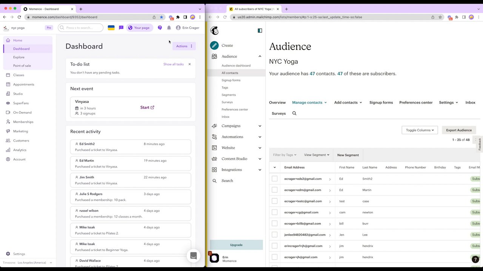Screen dimensions: 483x271
Task: Open the Filter by Tags dropdown
Action: [x=285, y=155]
